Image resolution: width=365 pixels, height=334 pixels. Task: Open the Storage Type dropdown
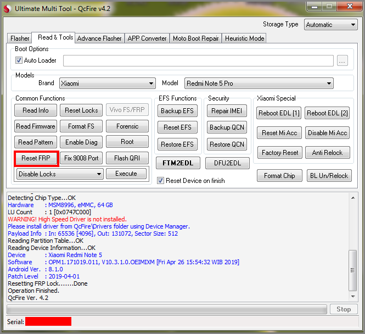tap(330, 25)
